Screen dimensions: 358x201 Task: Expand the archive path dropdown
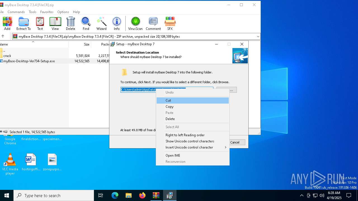[x=258, y=37]
